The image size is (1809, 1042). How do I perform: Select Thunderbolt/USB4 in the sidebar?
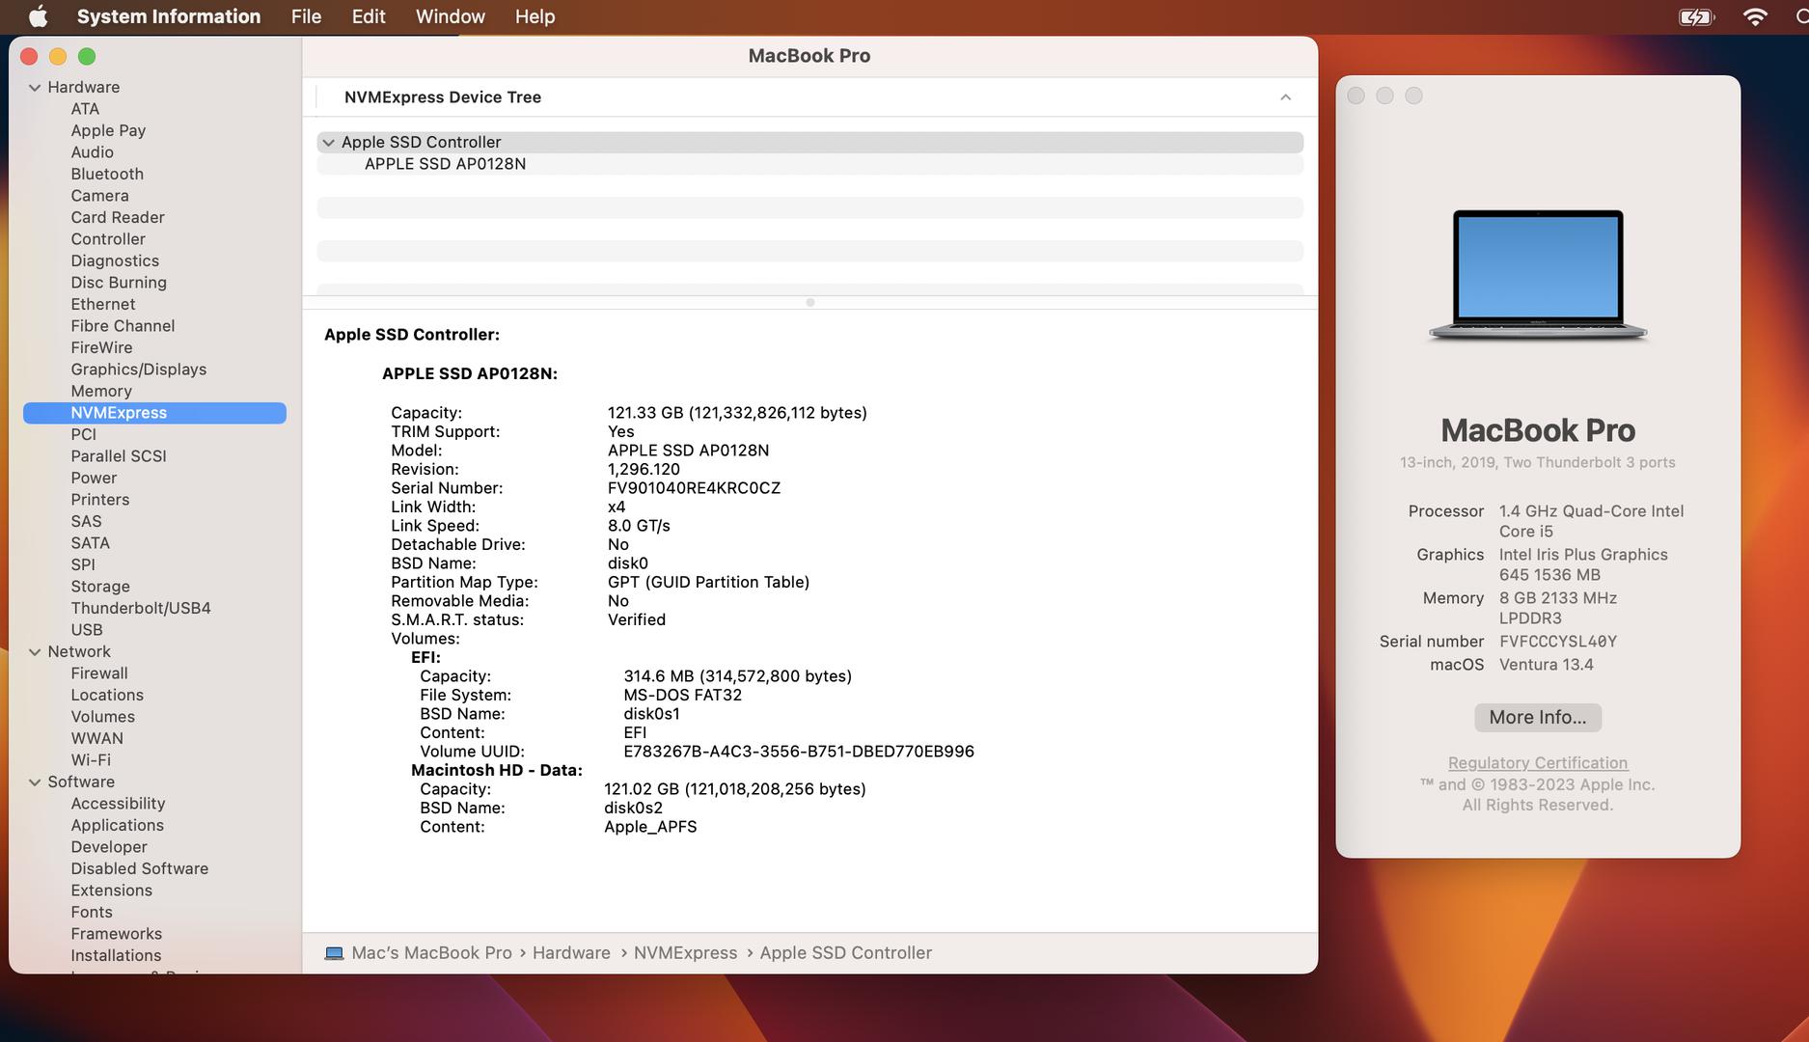tap(140, 608)
